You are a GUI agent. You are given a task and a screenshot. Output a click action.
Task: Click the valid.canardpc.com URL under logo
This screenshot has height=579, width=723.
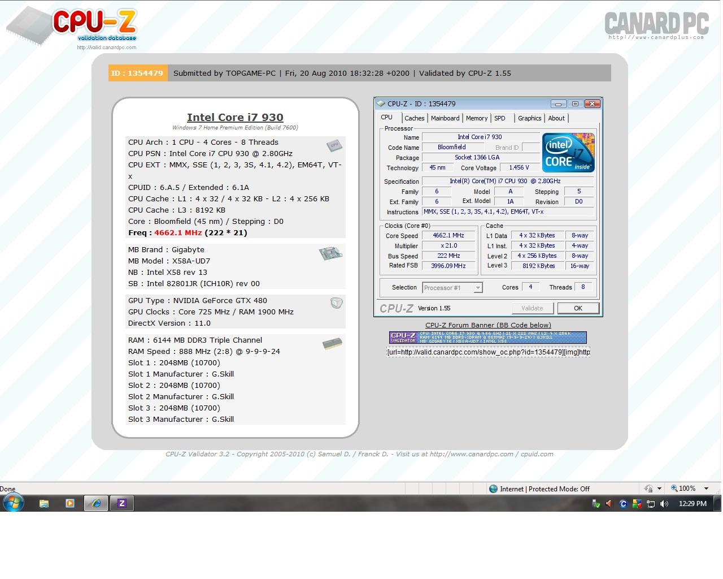pyautogui.click(x=107, y=47)
